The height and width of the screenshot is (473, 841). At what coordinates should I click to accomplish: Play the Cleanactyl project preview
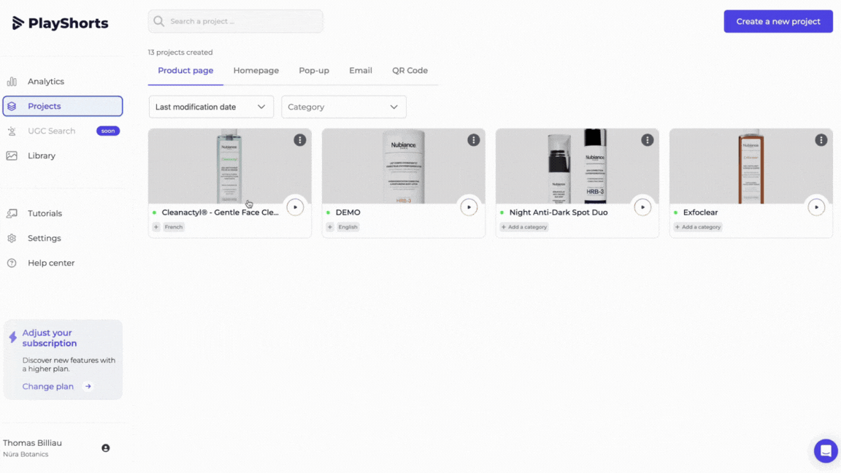tap(295, 207)
